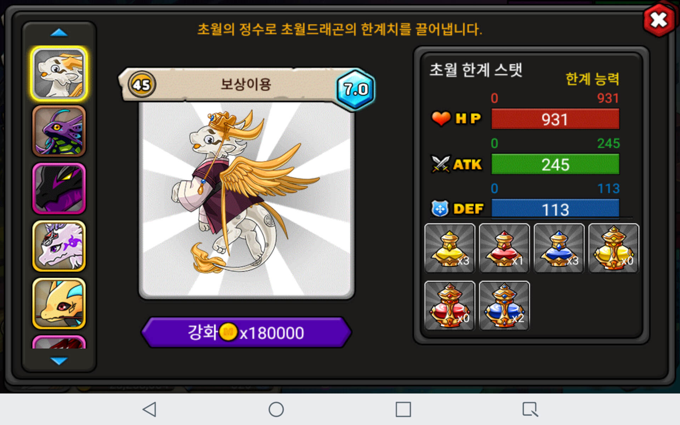Choose the black dragon with pink frame

[59, 188]
